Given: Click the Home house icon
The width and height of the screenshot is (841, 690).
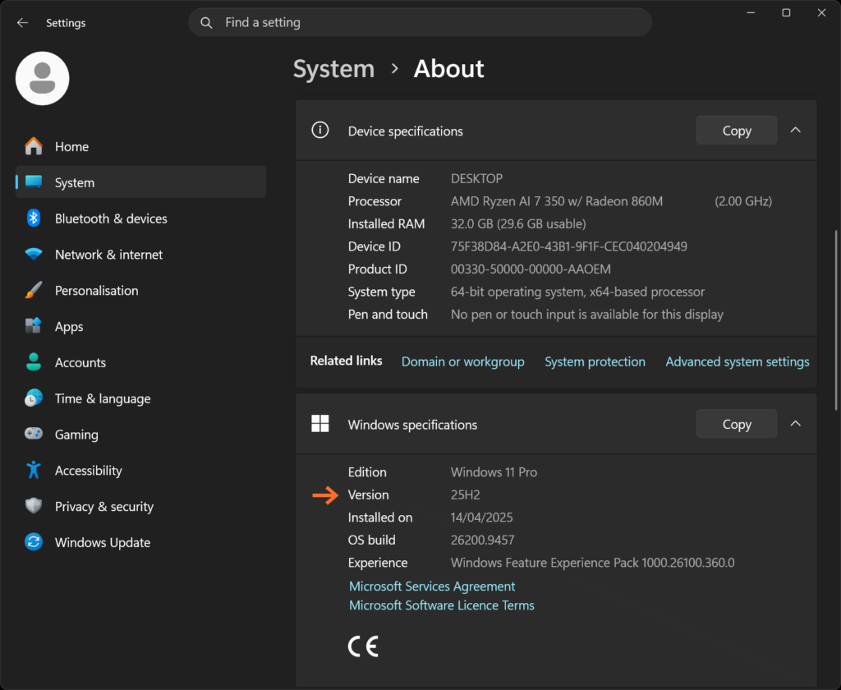Looking at the screenshot, I should tap(34, 146).
